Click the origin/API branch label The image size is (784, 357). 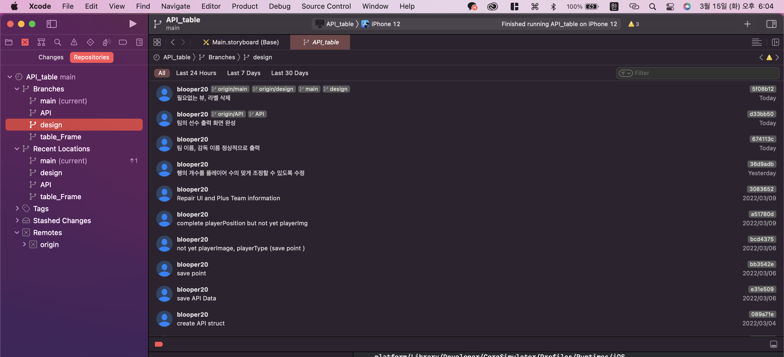228,114
